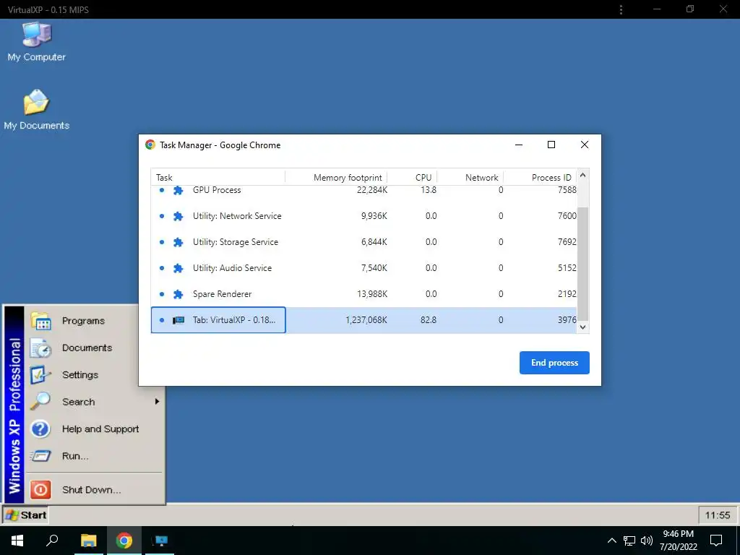Show hidden system tray icons
This screenshot has width=740, height=555.
[x=611, y=541]
